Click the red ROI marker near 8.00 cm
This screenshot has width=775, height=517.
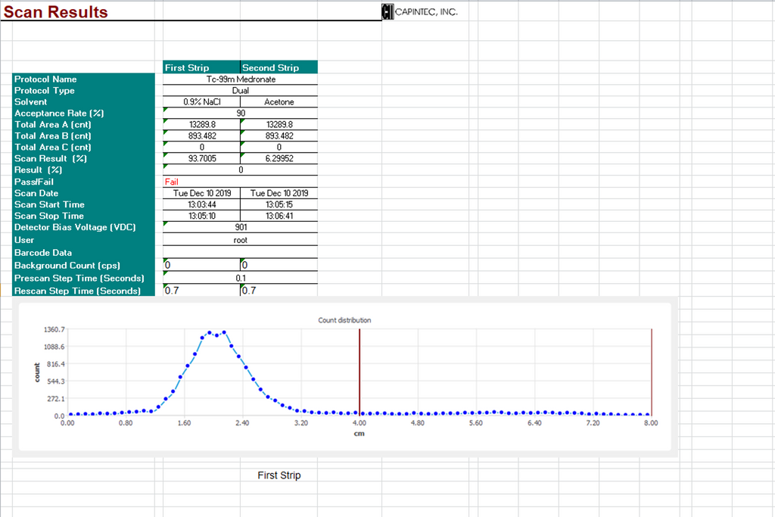[652, 371]
